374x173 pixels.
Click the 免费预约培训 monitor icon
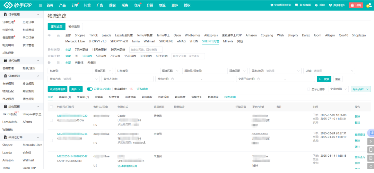tap(272, 5)
